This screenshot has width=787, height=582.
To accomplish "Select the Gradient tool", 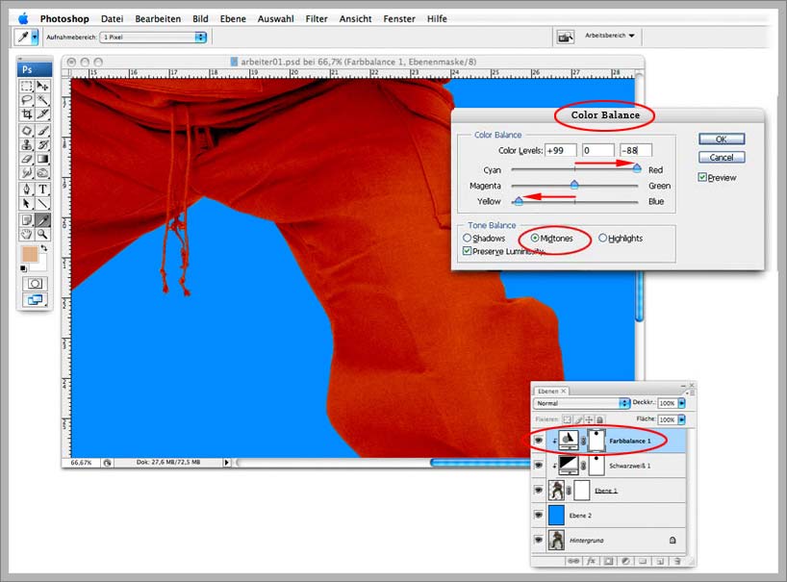I will pos(42,159).
